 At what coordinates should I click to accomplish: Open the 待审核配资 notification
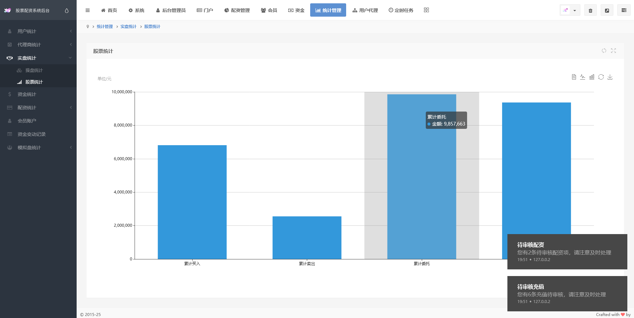point(567,252)
